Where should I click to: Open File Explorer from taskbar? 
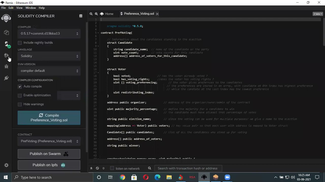click(x=169, y=177)
